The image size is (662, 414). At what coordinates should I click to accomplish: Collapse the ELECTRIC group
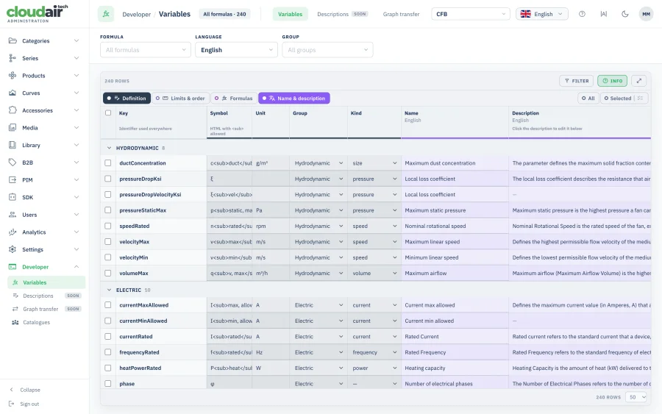click(109, 290)
